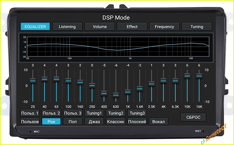
Task: Click the '2.5K' frequency label
Action: coord(151,107)
